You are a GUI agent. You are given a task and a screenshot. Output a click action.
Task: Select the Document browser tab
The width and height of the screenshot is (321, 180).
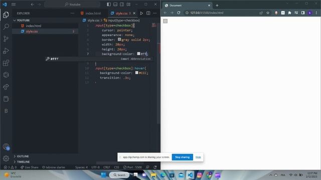tap(187, 5)
